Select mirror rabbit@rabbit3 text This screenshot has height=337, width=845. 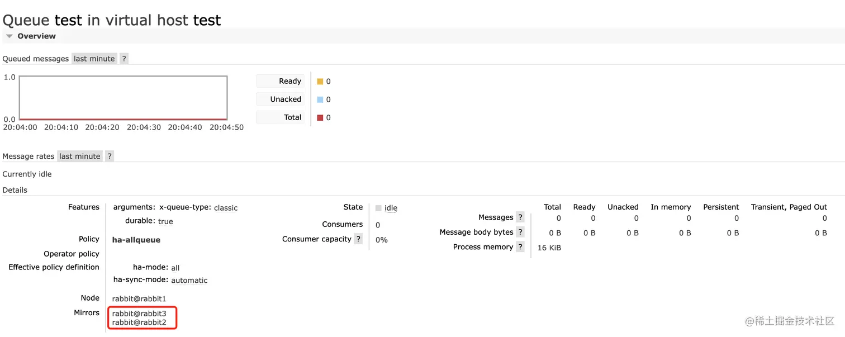pyautogui.click(x=139, y=314)
